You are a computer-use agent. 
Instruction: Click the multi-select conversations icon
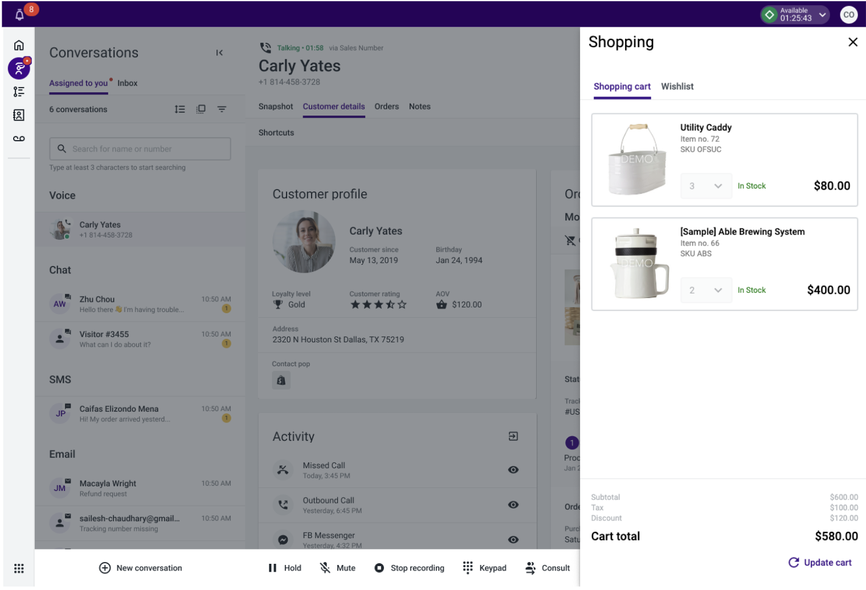coord(201,109)
